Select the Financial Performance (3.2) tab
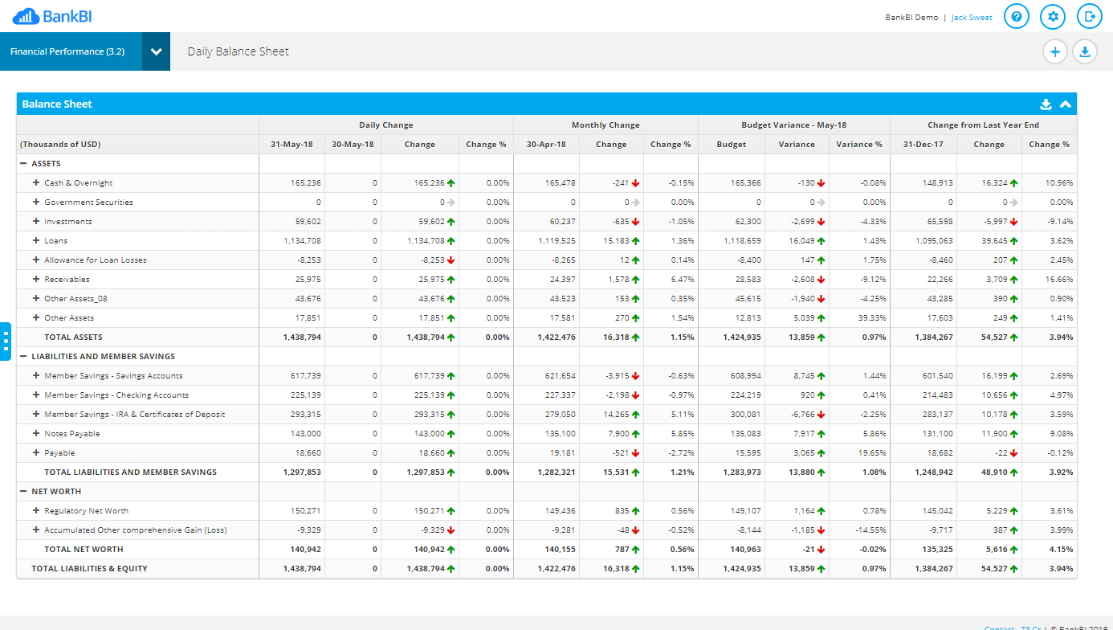 pyautogui.click(x=68, y=51)
